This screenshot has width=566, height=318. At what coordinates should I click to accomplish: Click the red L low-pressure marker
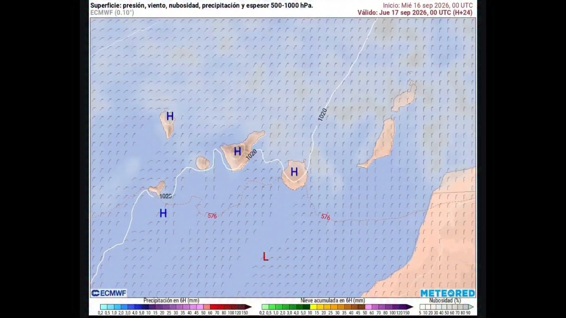point(265,257)
